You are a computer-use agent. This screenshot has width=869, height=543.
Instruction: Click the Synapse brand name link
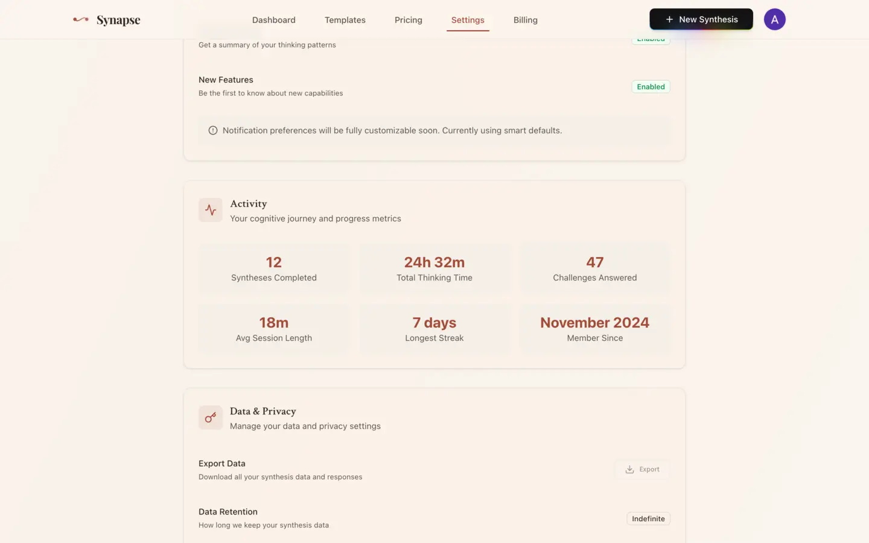118,20
